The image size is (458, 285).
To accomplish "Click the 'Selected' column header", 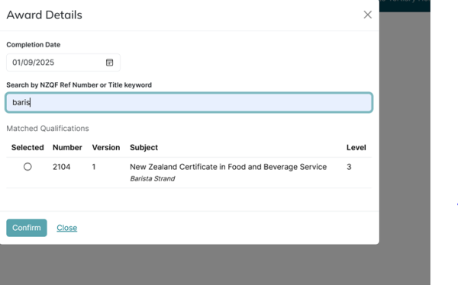I will tap(27, 148).
